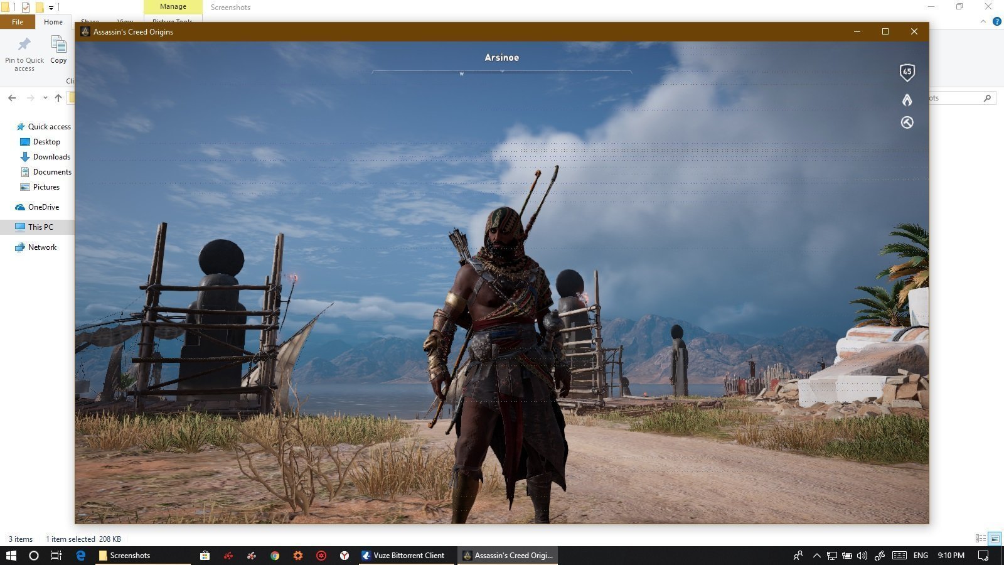Screen dimensions: 1004x565
Task: Open network status in system tray
Action: pos(831,556)
